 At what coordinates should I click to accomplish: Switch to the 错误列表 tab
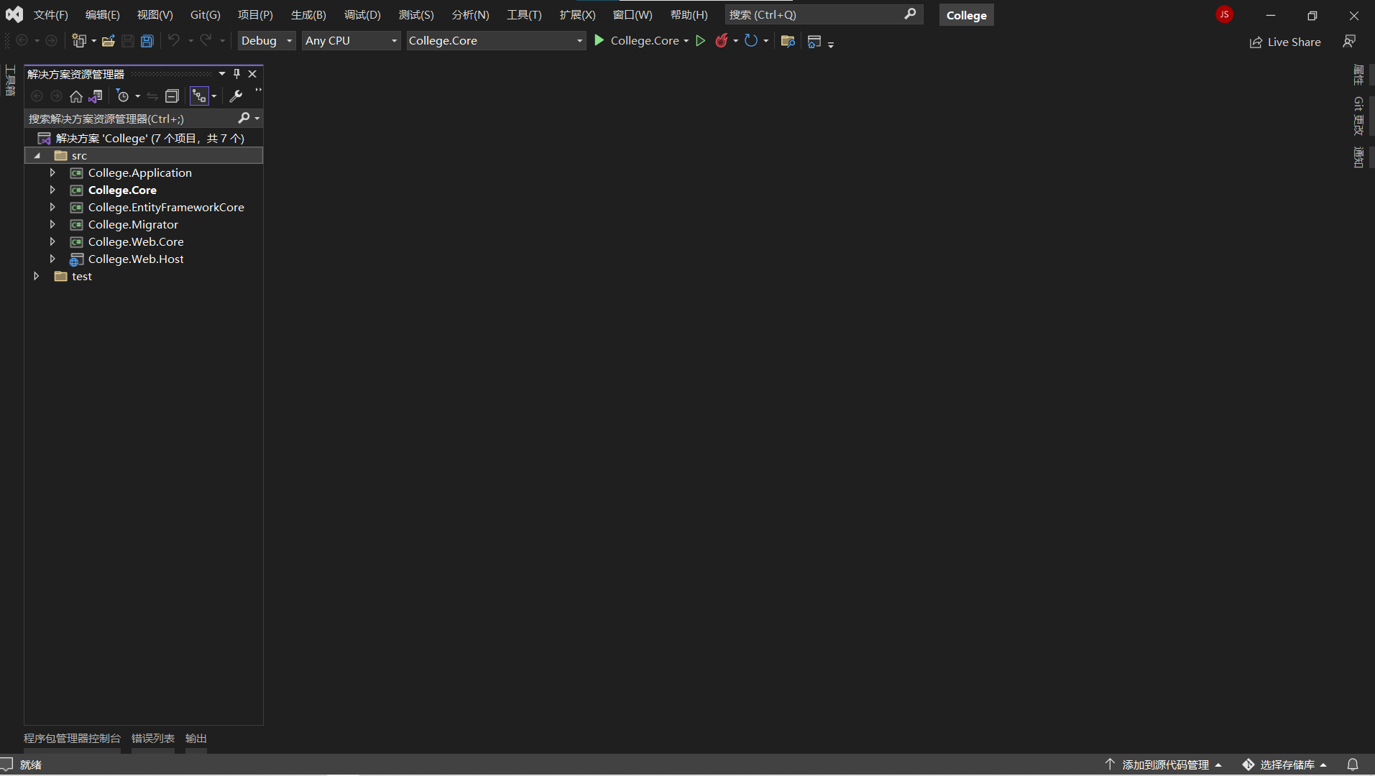[x=153, y=739]
